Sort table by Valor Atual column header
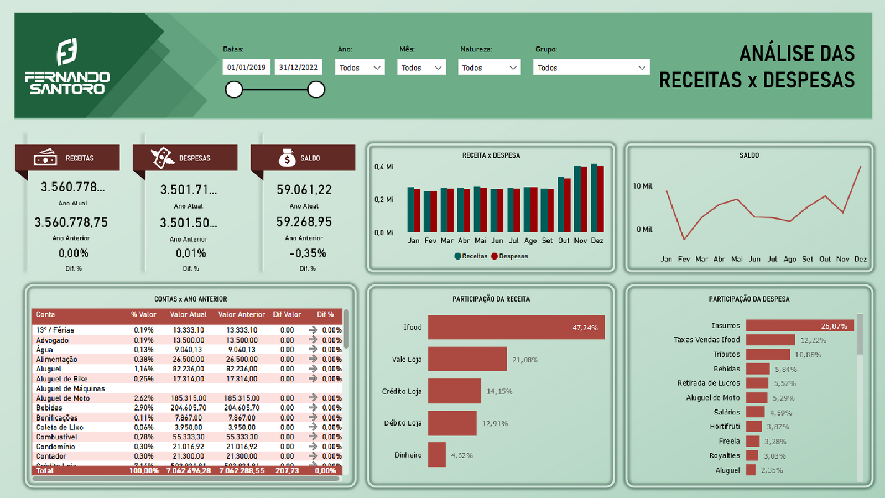The image size is (885, 498). [x=188, y=314]
